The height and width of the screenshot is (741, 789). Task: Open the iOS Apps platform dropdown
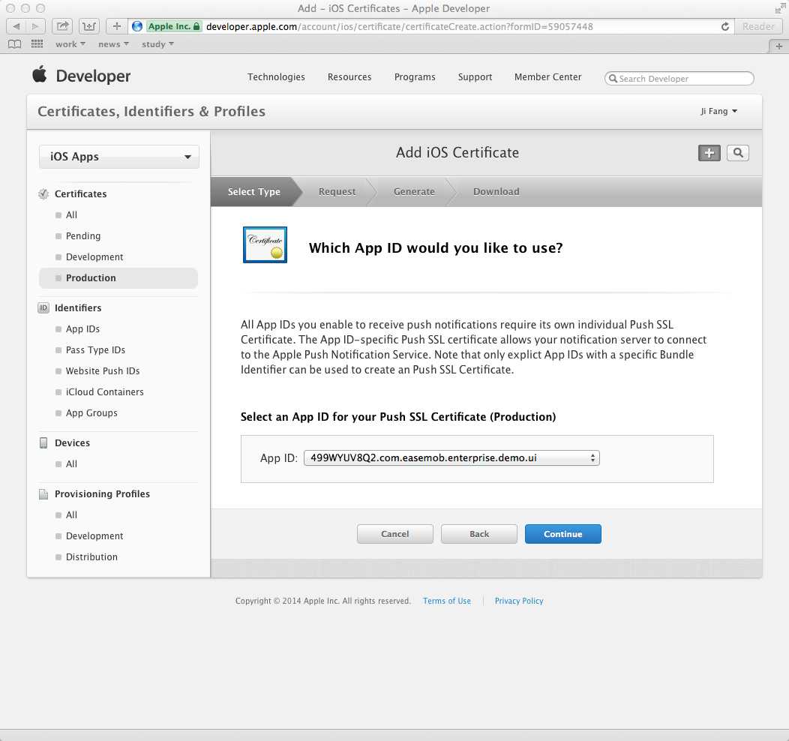click(x=119, y=157)
